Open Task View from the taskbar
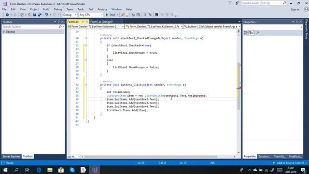309x174 pixels. [27, 170]
